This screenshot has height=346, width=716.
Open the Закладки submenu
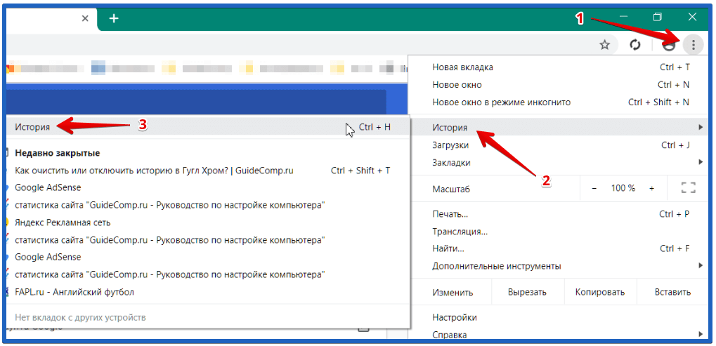point(558,162)
